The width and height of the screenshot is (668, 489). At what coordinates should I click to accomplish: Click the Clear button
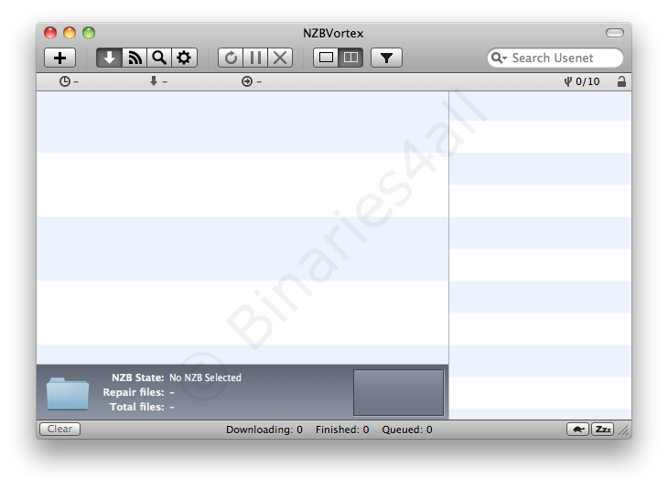[59, 429]
